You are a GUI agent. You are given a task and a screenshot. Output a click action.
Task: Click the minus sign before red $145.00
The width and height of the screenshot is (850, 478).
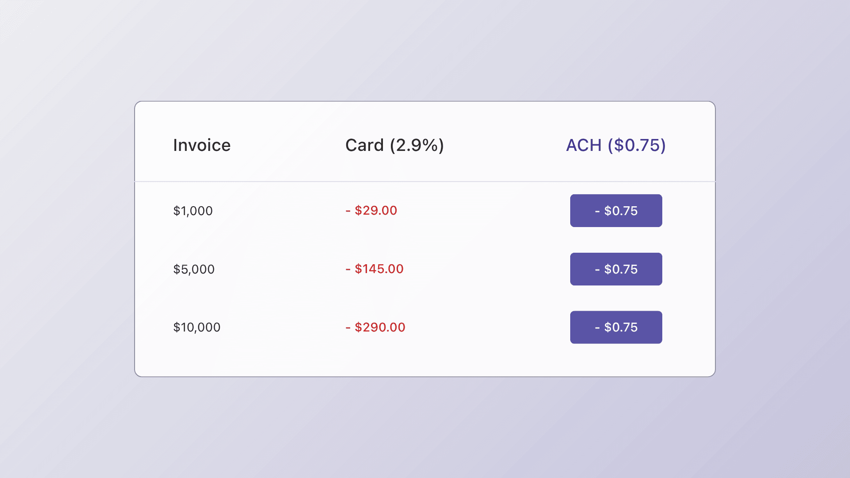tap(348, 270)
